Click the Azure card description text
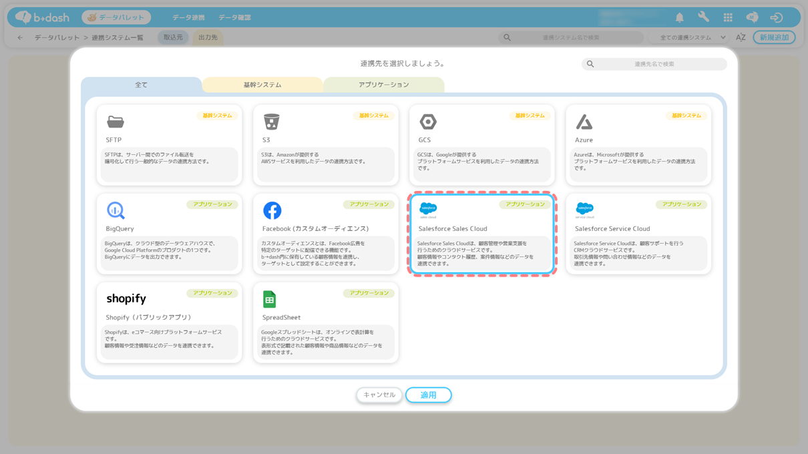Viewport: 808px width, 454px height. 634,162
